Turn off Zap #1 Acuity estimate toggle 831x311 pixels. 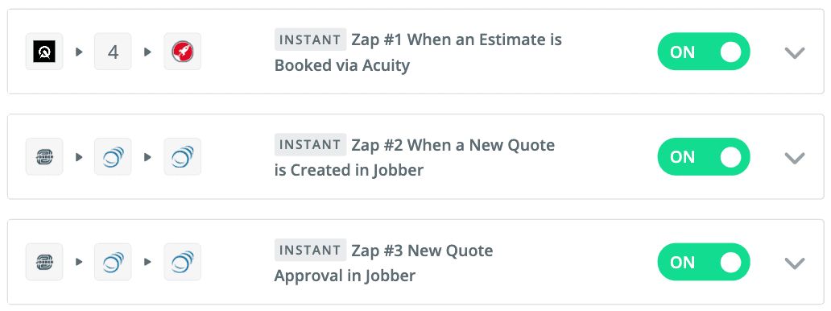[x=704, y=52]
